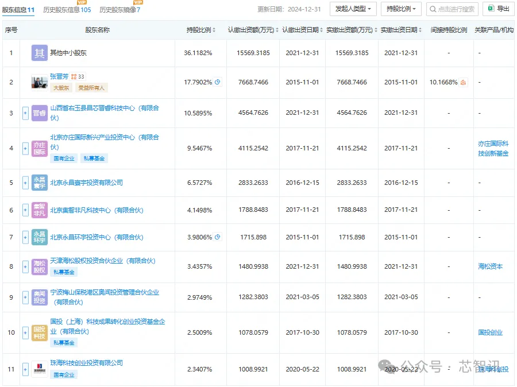Click the 其他中小股东 shareholder name
The width and height of the screenshot is (517, 387).
point(68,53)
